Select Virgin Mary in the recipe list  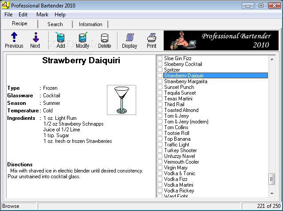click(176, 168)
